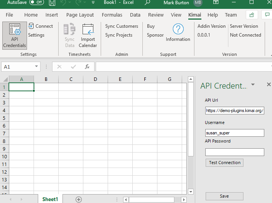Click Select All corner triangle
The width and height of the screenshot is (272, 203).
(5, 79)
